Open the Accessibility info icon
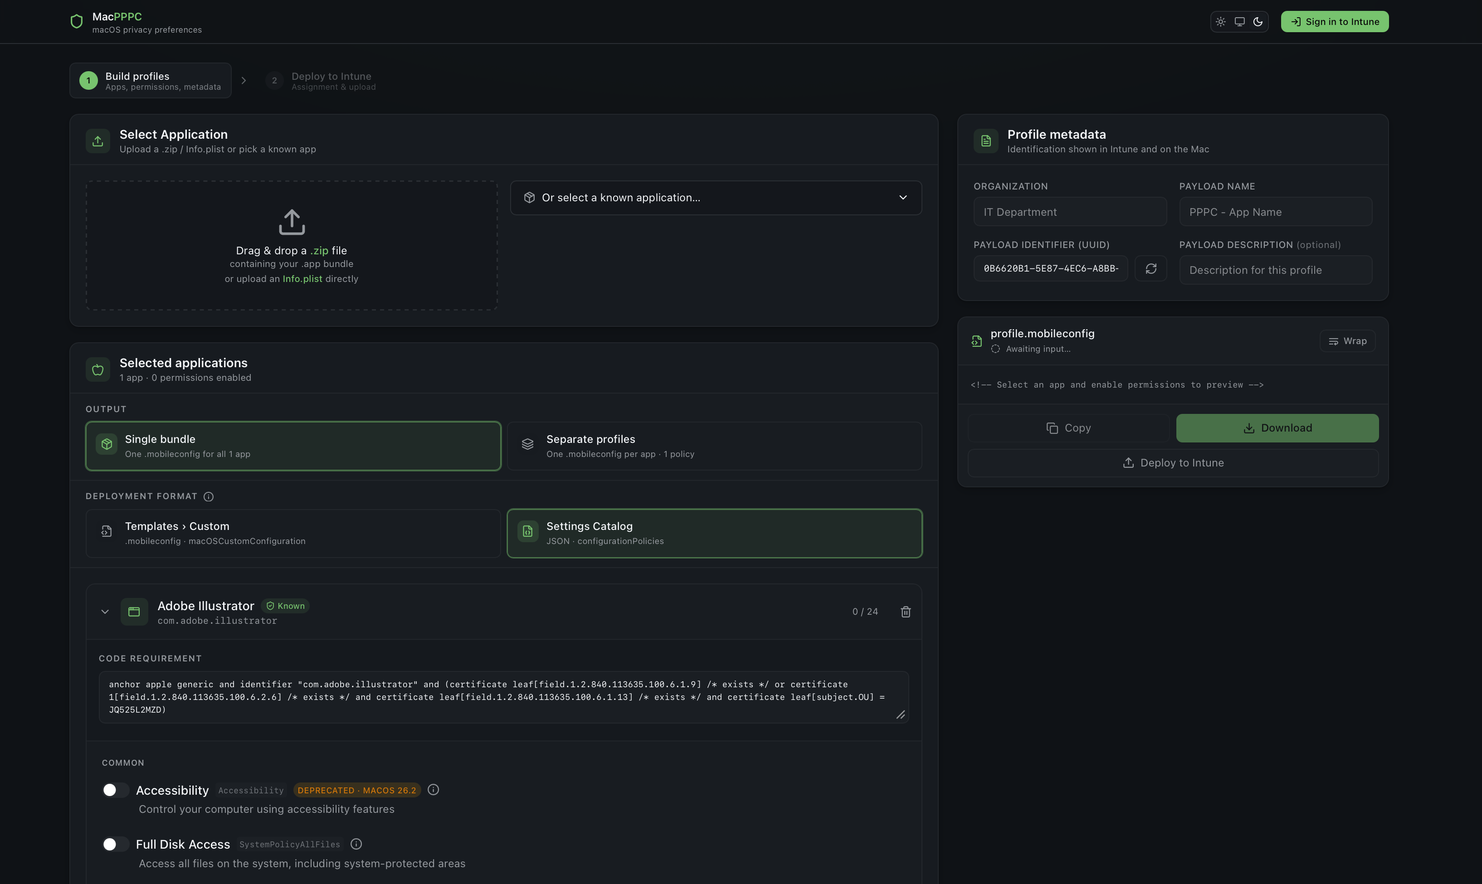The width and height of the screenshot is (1482, 884). click(433, 790)
